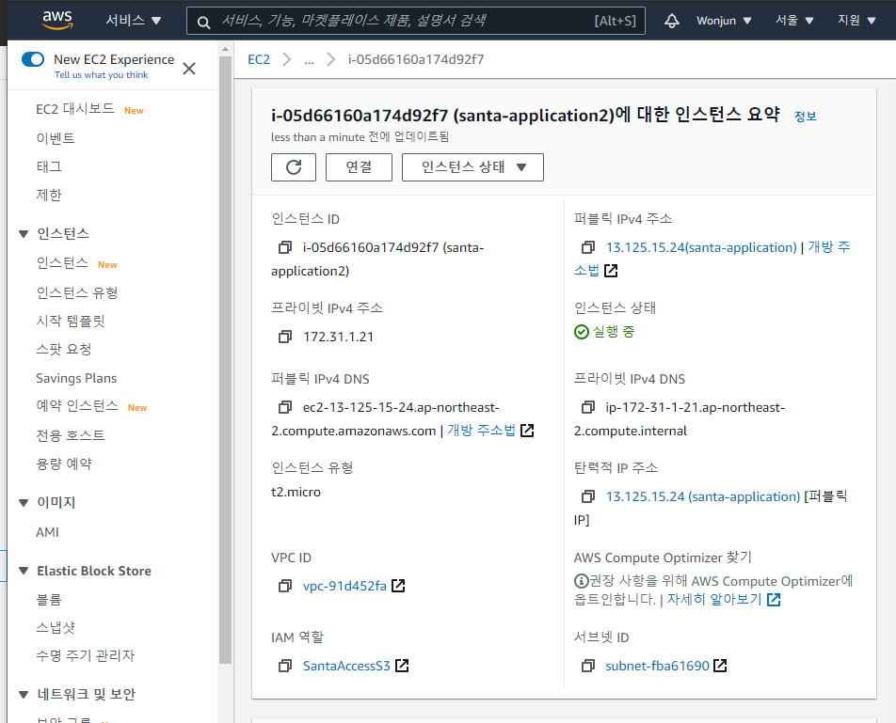Click the Compute Optimizer info circle icon
This screenshot has width=896, height=723.
(581, 581)
